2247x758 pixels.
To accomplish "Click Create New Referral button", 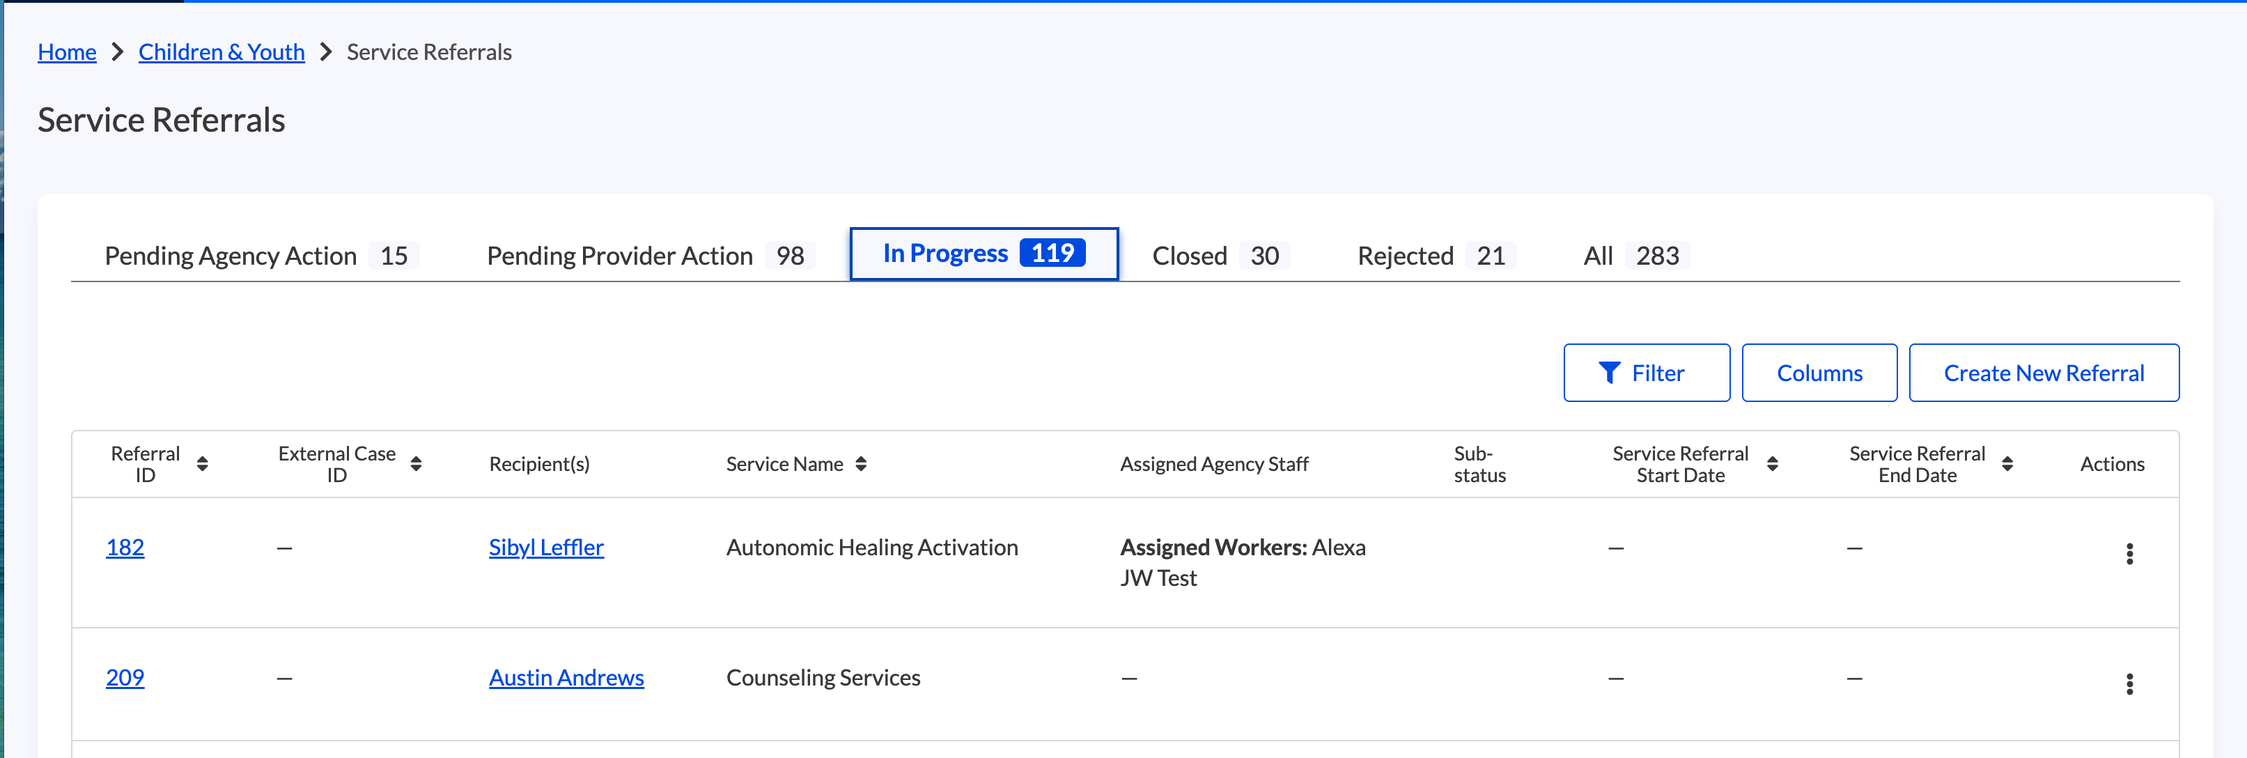I will coord(2043,373).
